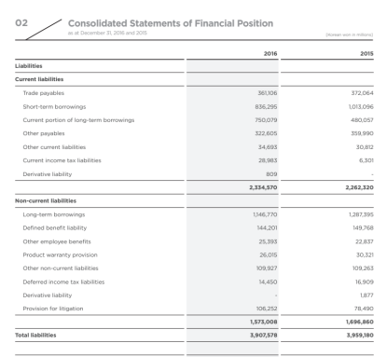
Task: Click the Non-current liabilities section heading
Action: coord(46,200)
